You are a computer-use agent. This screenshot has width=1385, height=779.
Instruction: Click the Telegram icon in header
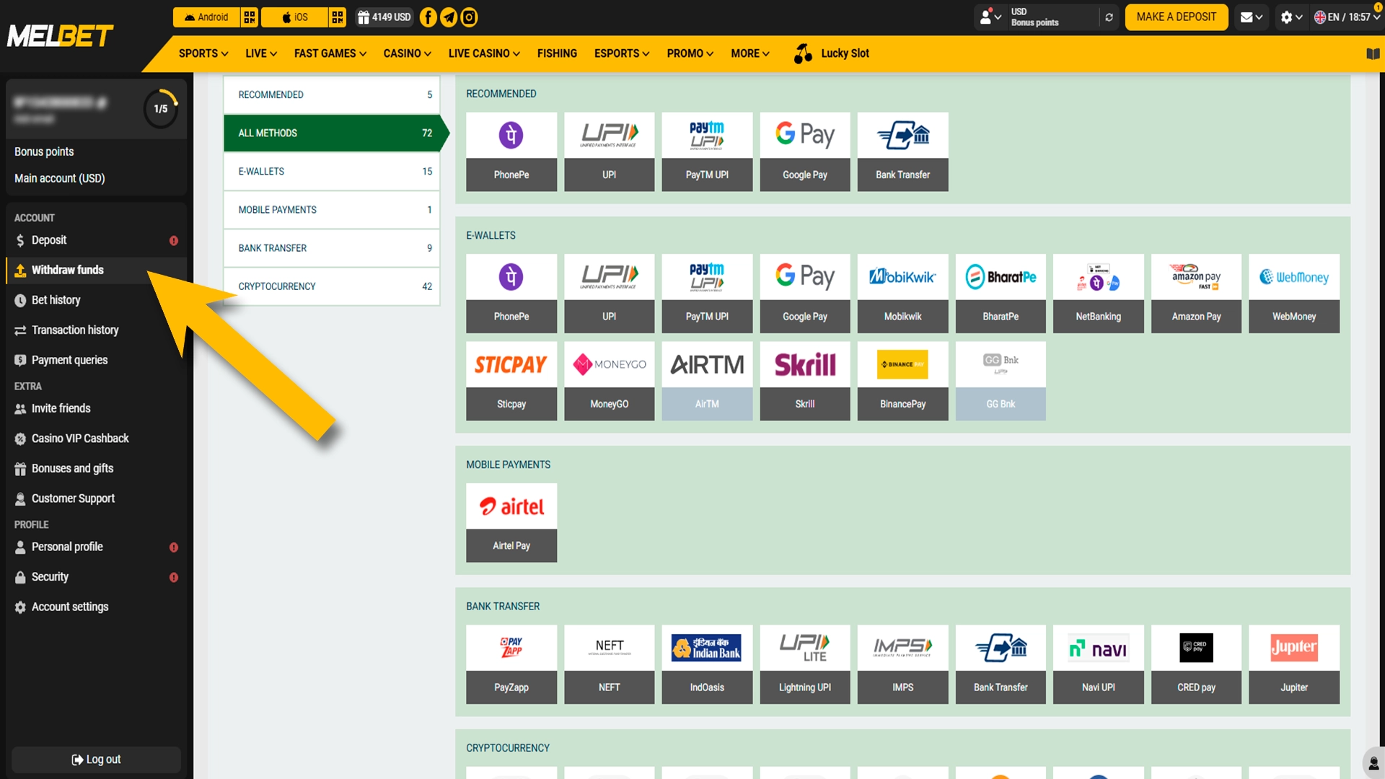tap(449, 17)
